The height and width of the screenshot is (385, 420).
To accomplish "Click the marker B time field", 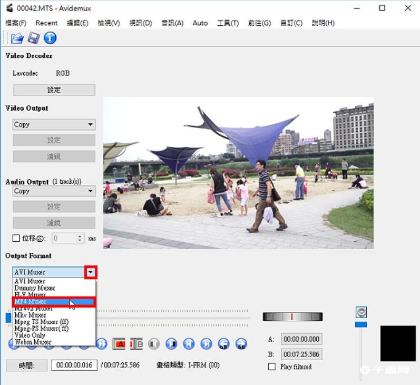I will pos(301,354).
